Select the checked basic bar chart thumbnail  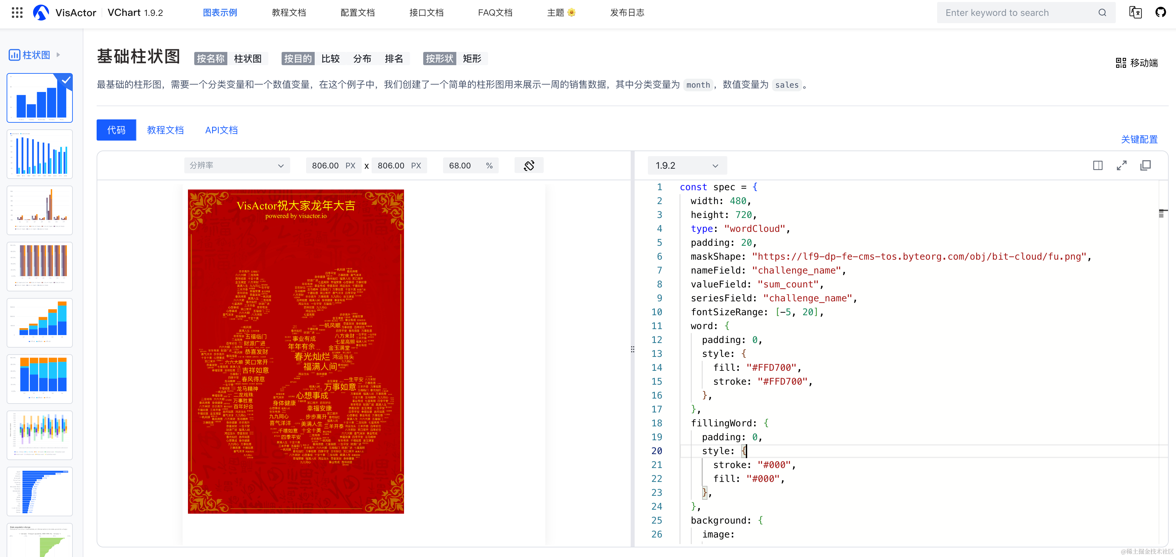coord(40,98)
